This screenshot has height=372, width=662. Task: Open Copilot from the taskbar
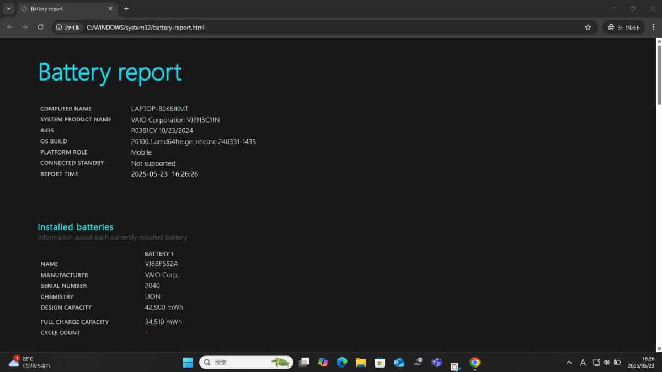[x=323, y=363]
